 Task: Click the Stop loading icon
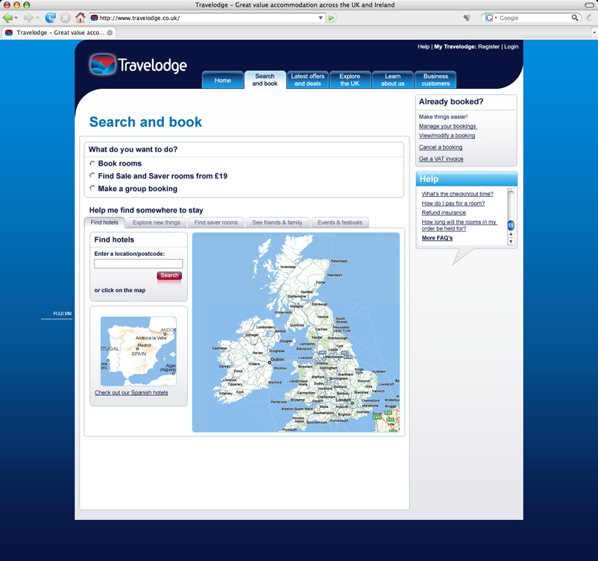(x=66, y=18)
